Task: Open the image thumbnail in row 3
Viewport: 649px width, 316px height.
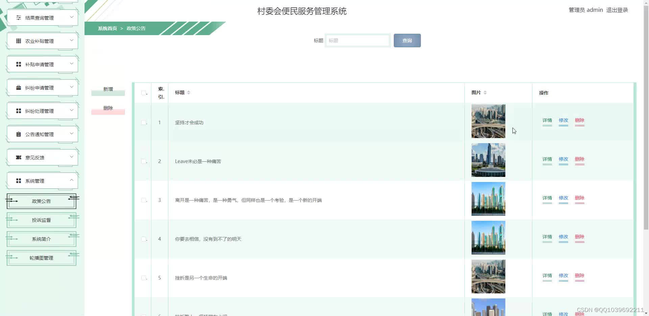Action: point(488,199)
